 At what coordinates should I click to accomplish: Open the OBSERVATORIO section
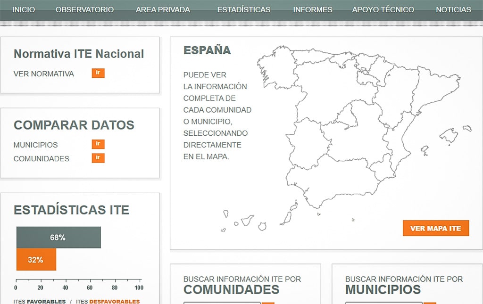point(84,9)
